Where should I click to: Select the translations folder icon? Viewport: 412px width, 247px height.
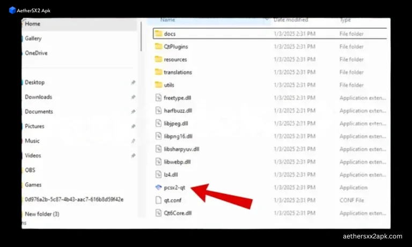[x=158, y=72]
